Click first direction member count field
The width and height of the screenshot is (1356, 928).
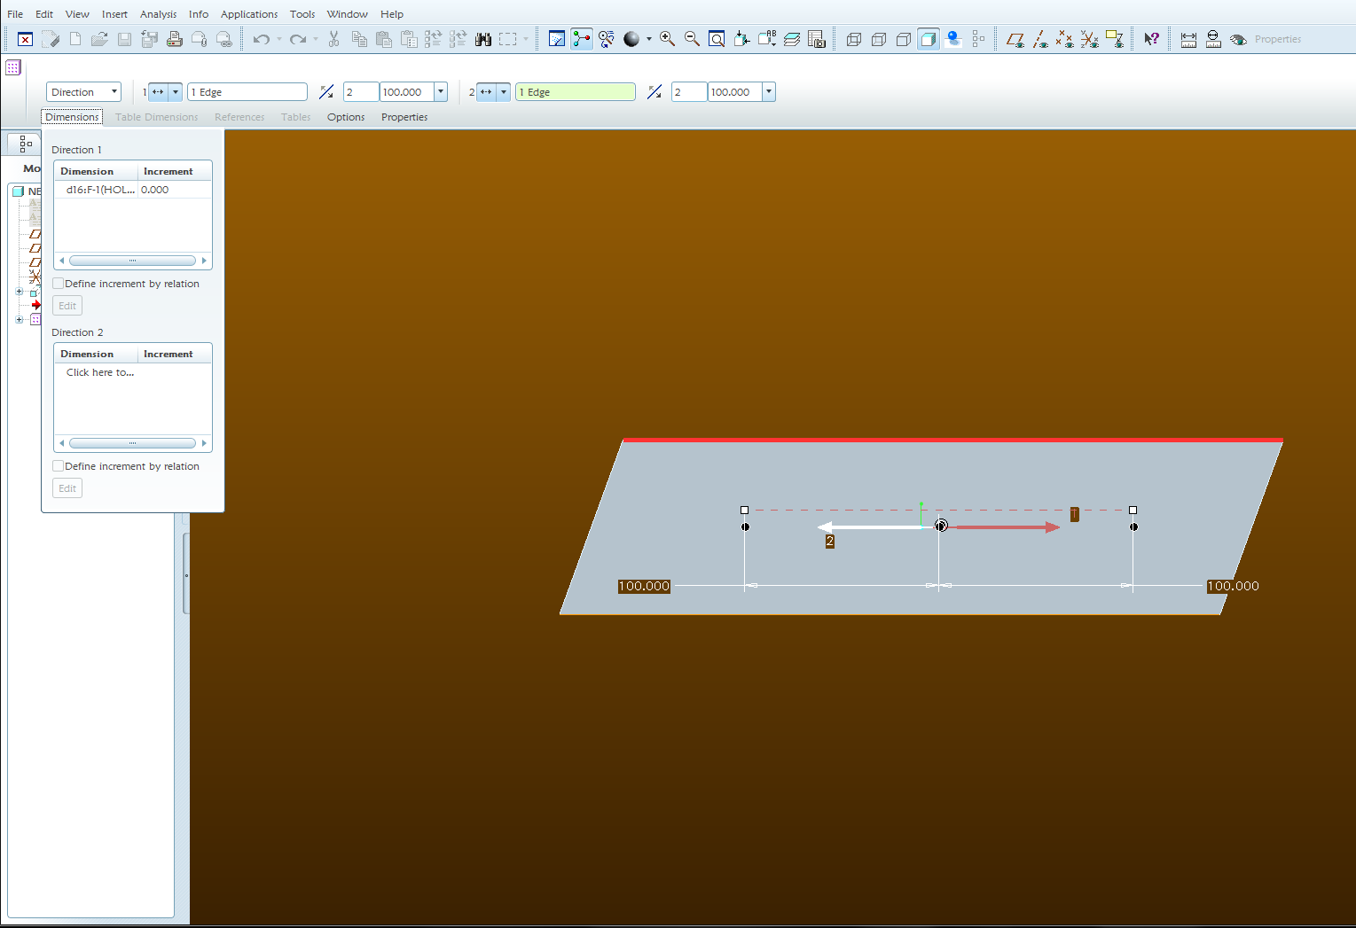tap(361, 92)
